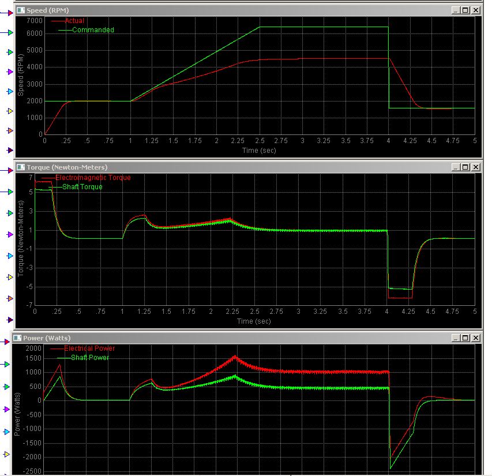
Task: Minimize the Speed (RPM) plot window
Action: pyautogui.click(x=456, y=10)
